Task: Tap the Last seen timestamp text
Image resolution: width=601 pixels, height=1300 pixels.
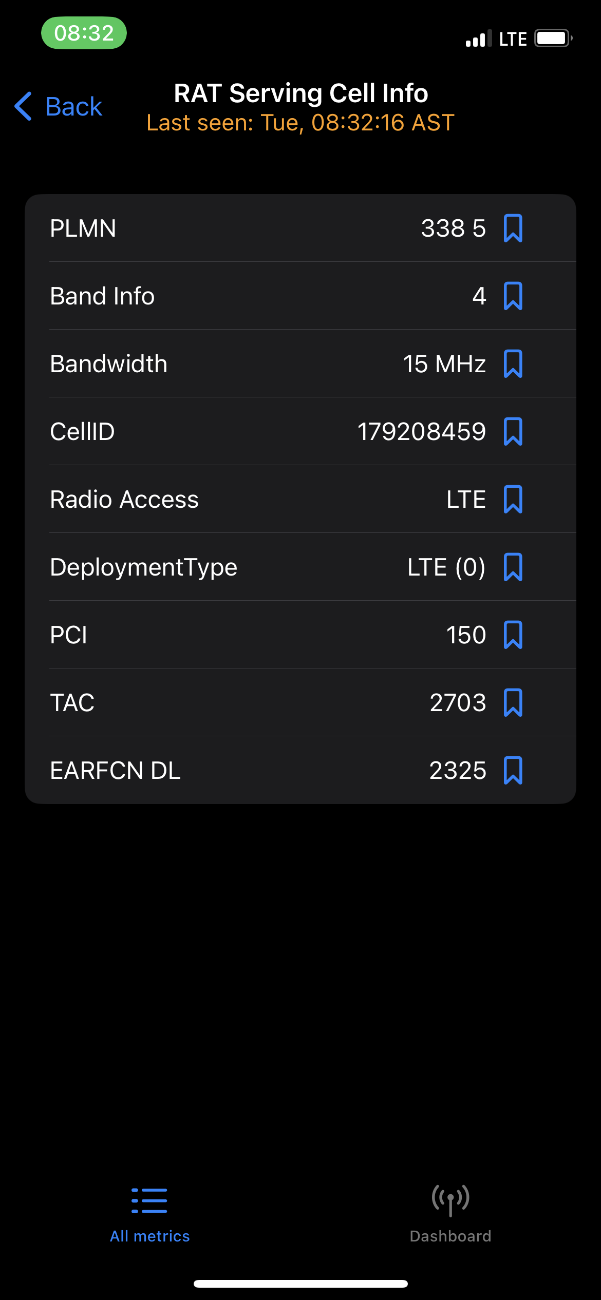Action: pos(300,123)
